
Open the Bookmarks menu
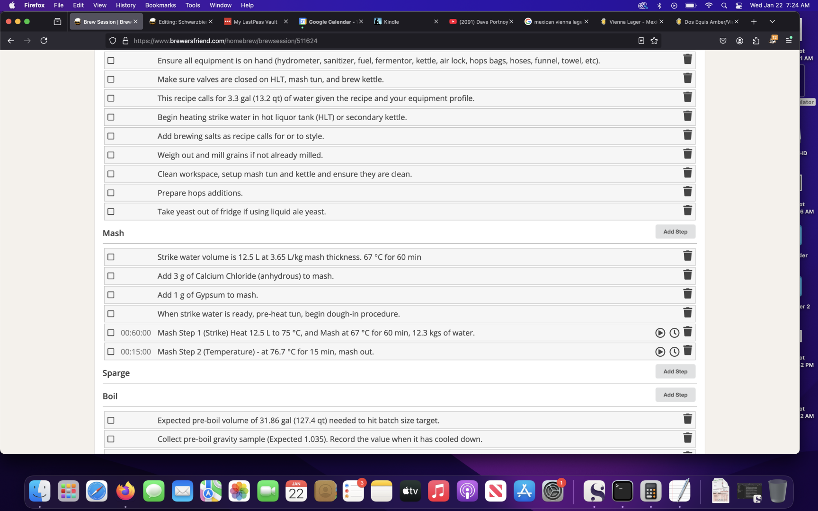click(x=160, y=5)
